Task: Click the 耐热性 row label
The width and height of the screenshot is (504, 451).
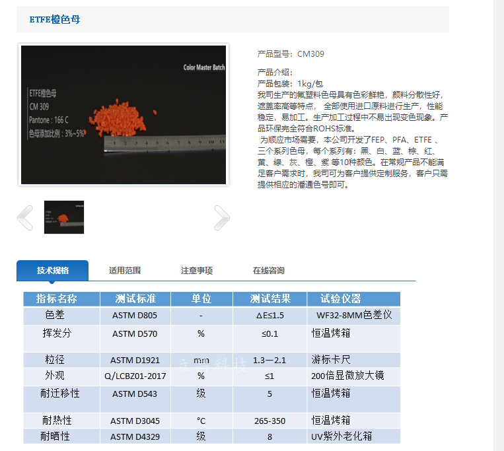Action: (57, 421)
